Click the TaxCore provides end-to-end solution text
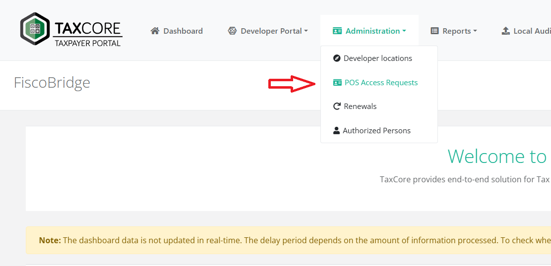The width and height of the screenshot is (551, 266). [x=465, y=179]
